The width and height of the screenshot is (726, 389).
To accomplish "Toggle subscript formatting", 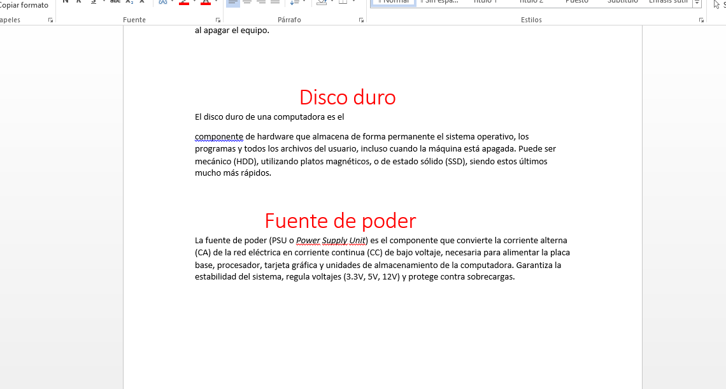I will coord(129,2).
